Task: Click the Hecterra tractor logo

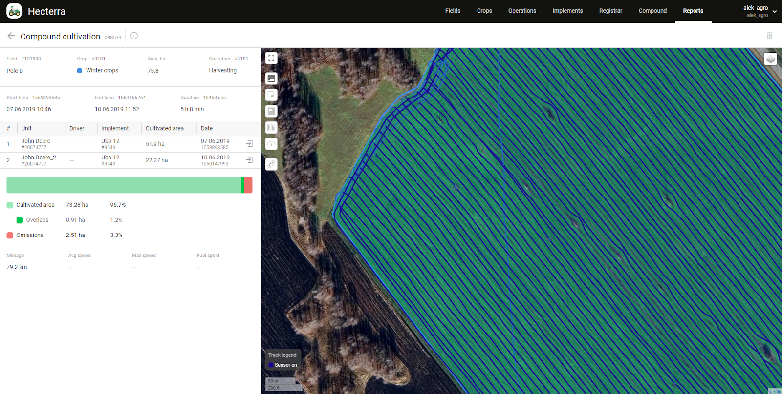Action: coord(14,11)
